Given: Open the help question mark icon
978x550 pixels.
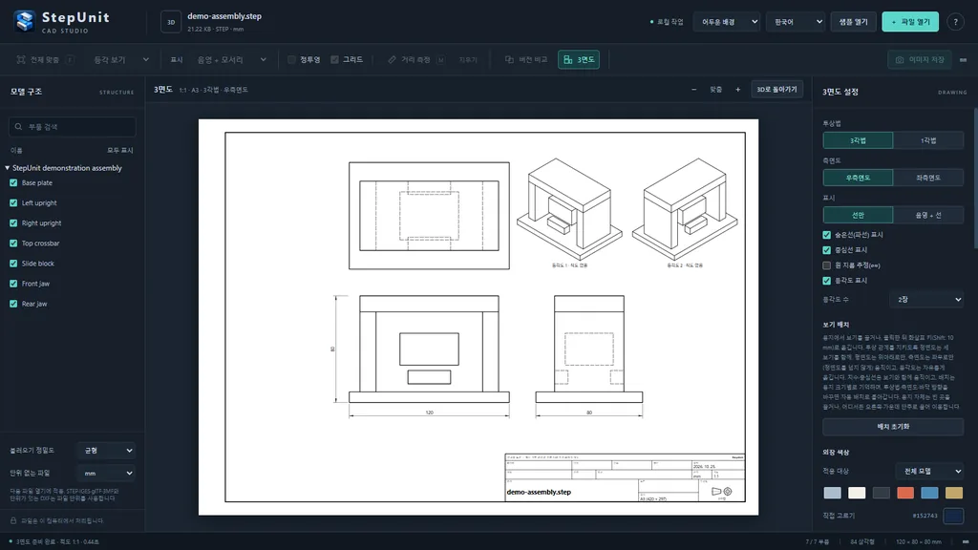Looking at the screenshot, I should point(955,22).
